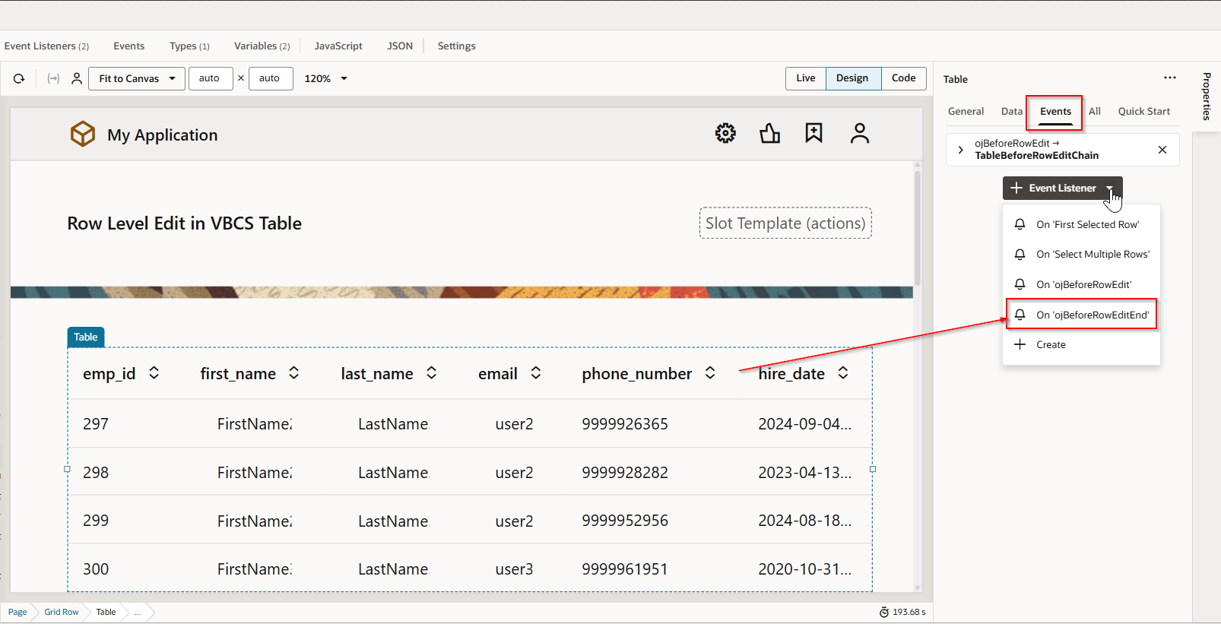Click the user role icon in the toolbar

coord(77,78)
